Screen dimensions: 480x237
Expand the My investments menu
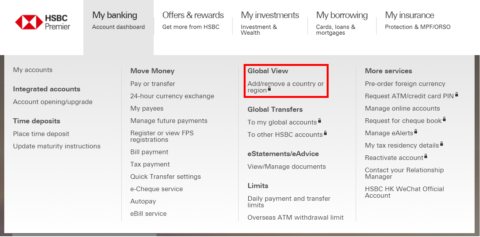270,23
